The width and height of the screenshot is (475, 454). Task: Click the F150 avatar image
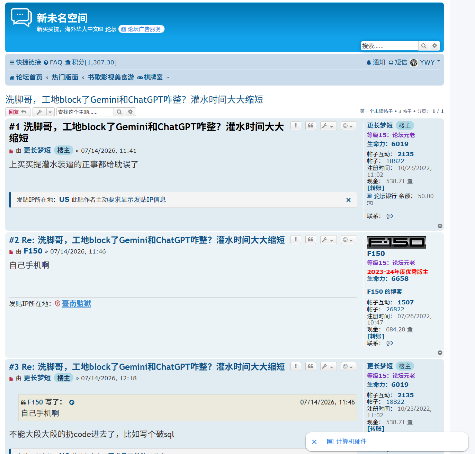pyautogui.click(x=396, y=242)
